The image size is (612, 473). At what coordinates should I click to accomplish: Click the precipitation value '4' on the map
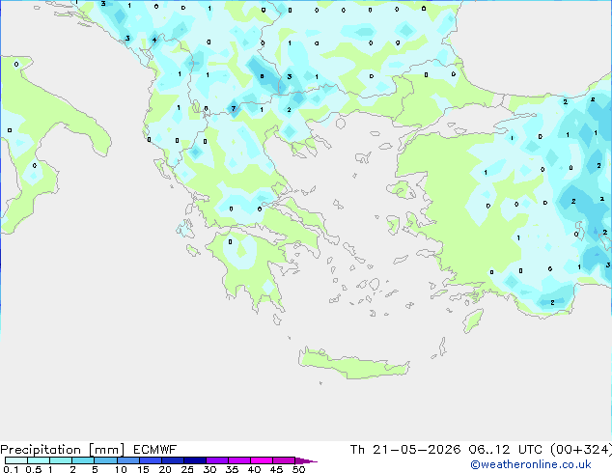(154, 40)
